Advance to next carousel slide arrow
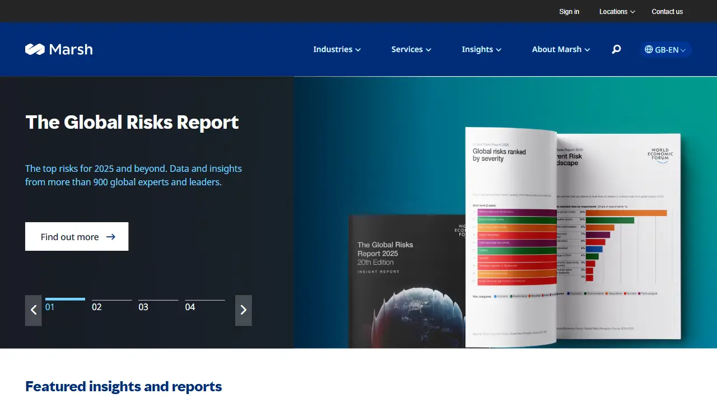The height and width of the screenshot is (403, 717). 243,310
